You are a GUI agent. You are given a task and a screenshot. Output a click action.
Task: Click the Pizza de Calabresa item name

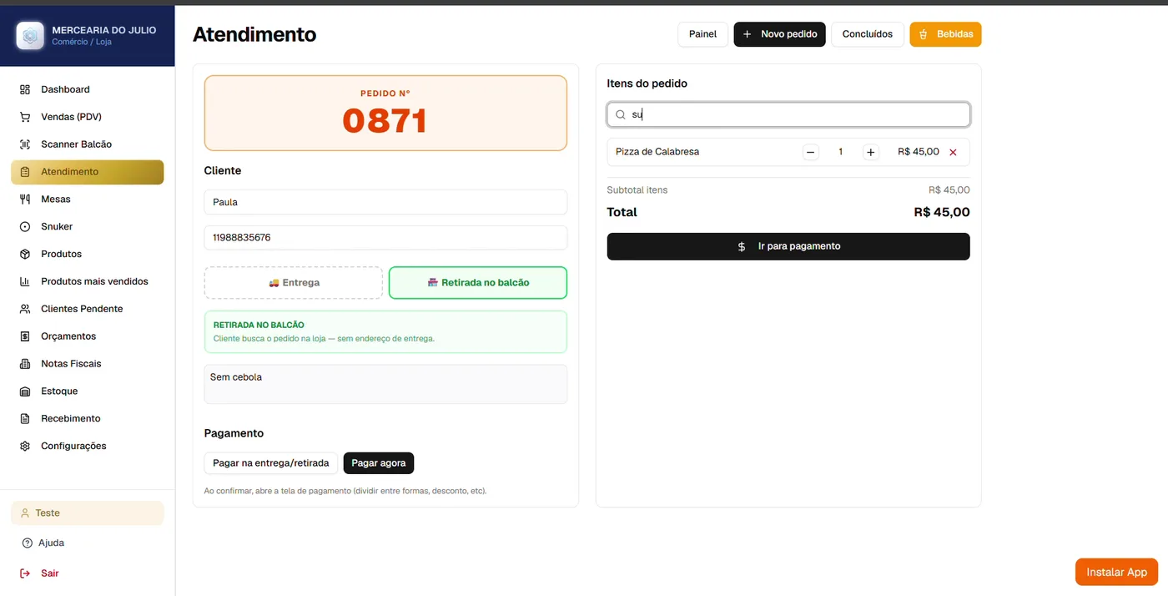pos(657,152)
